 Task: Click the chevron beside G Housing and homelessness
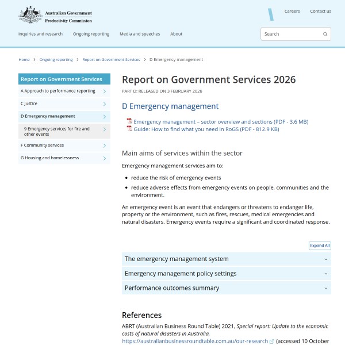(x=104, y=158)
